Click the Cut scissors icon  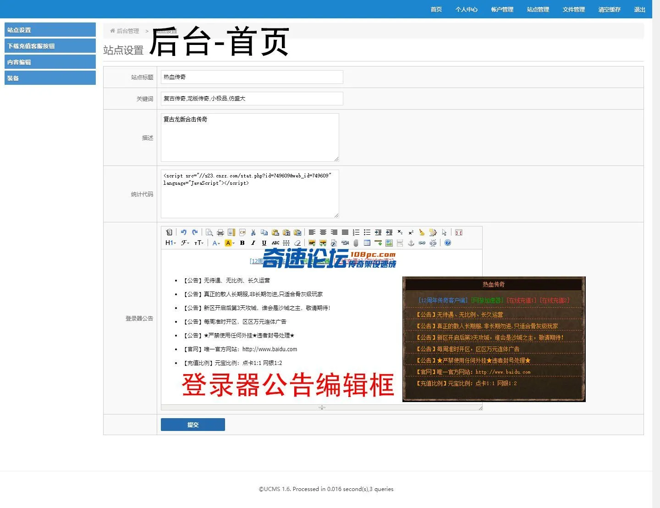[x=253, y=232]
